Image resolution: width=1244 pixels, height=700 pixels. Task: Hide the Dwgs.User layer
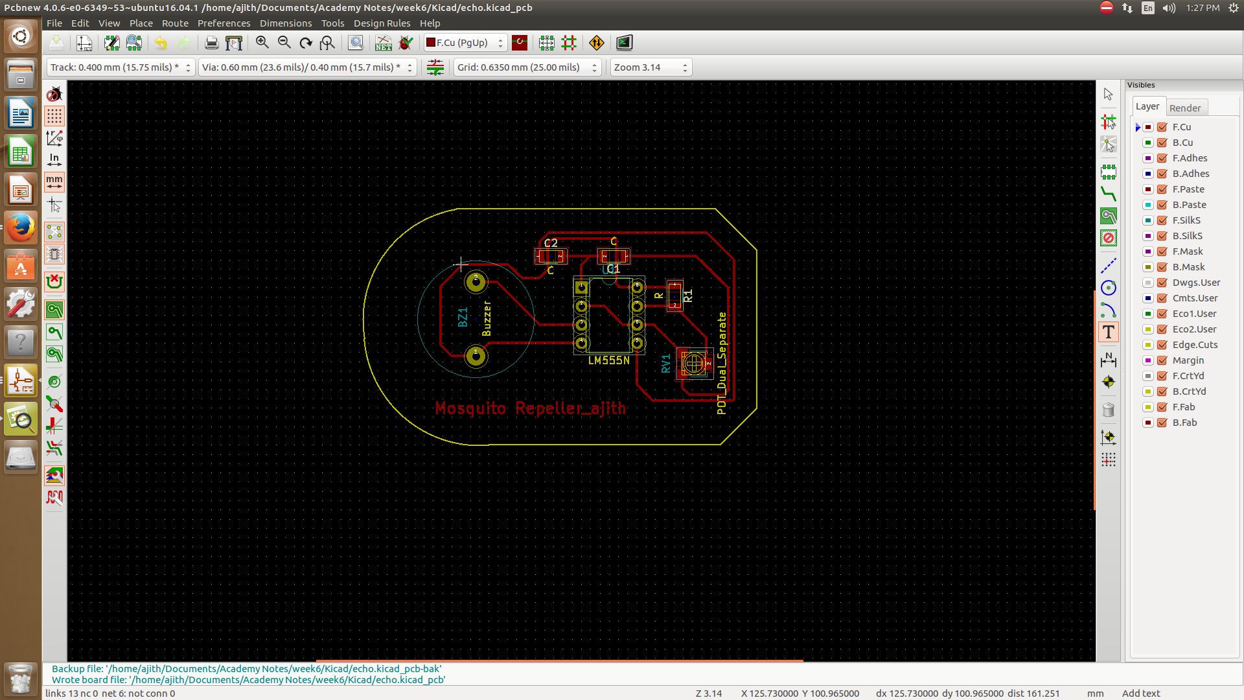pos(1162,283)
